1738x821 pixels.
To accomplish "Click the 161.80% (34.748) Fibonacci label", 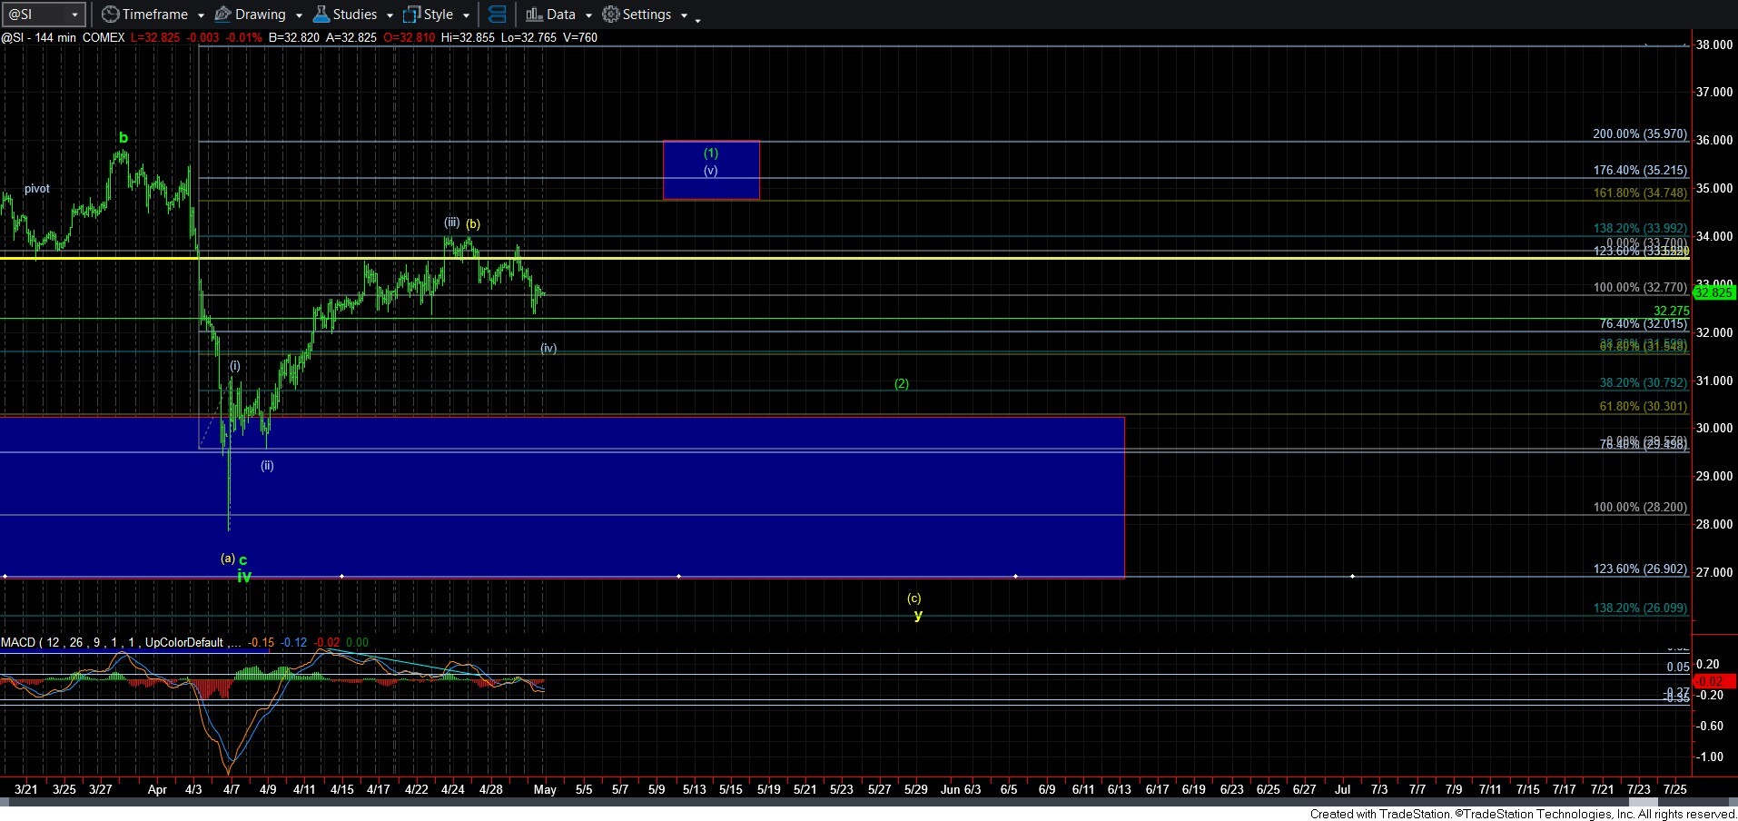I will click(x=1640, y=193).
